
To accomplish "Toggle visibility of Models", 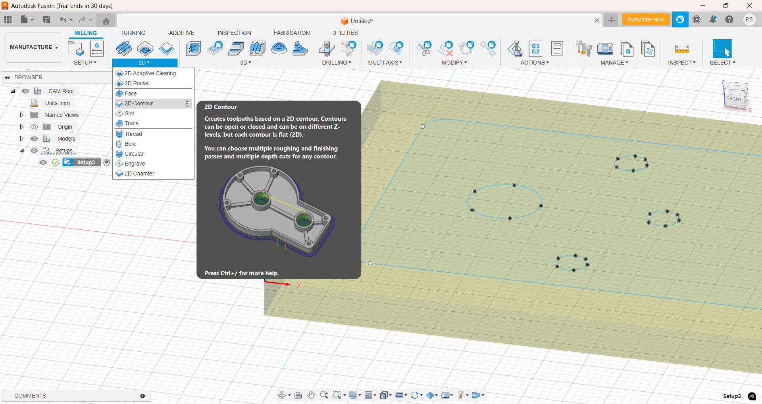I will pyautogui.click(x=35, y=139).
